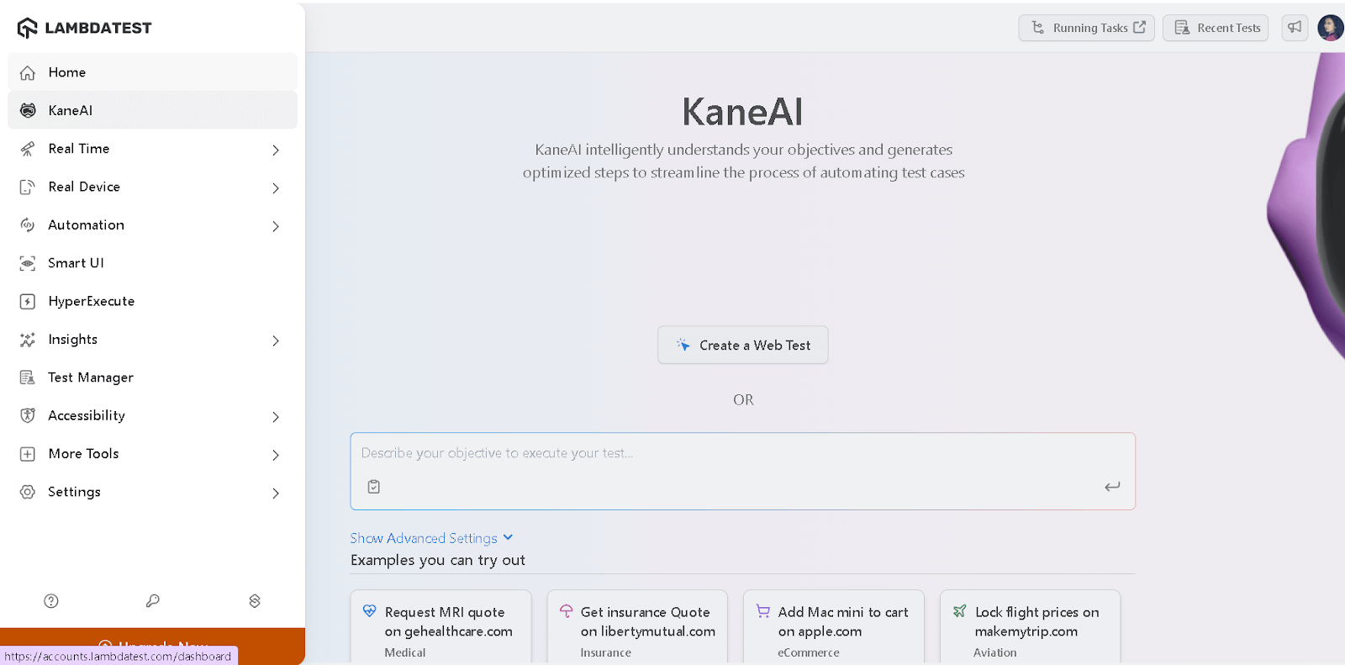Image resolution: width=1345 pixels, height=665 pixels.
Task: Expand the Automation chevron
Action: pyautogui.click(x=276, y=226)
